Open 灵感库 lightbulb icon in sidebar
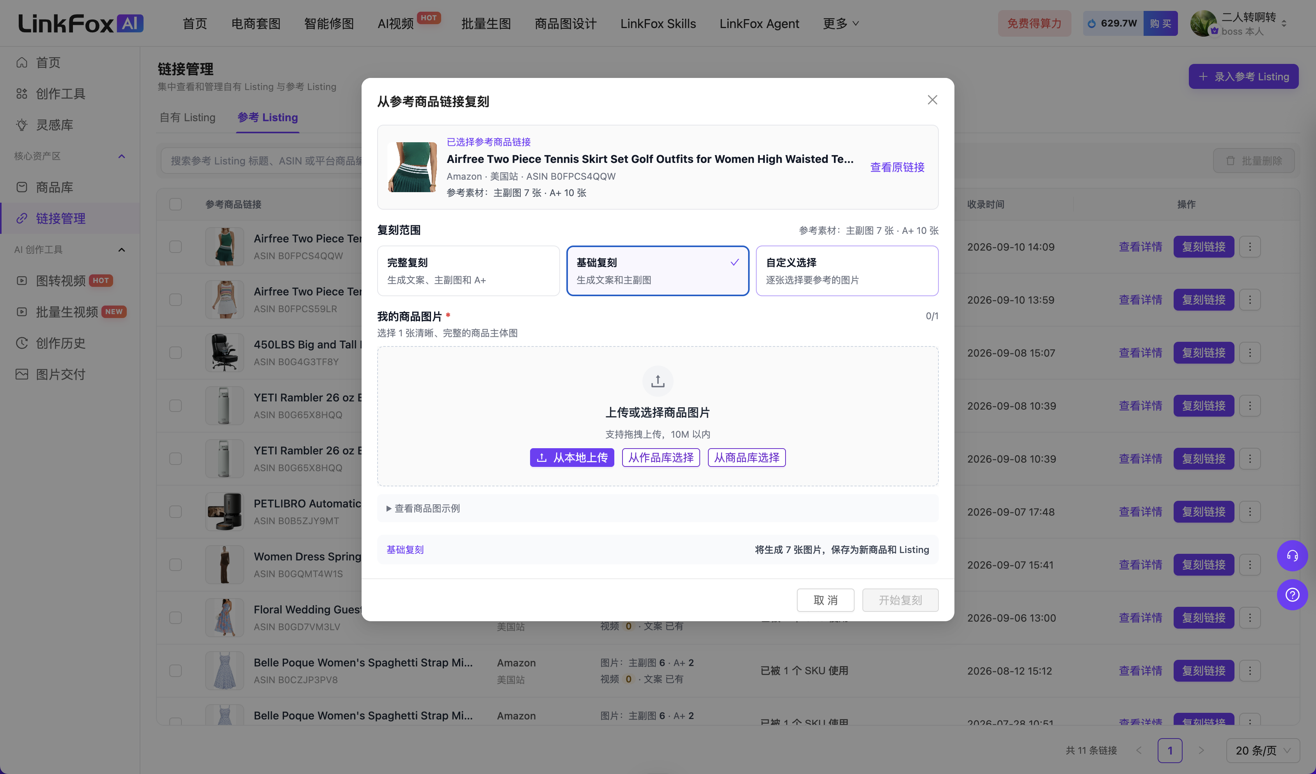Screen dimensions: 1316x774 21,125
